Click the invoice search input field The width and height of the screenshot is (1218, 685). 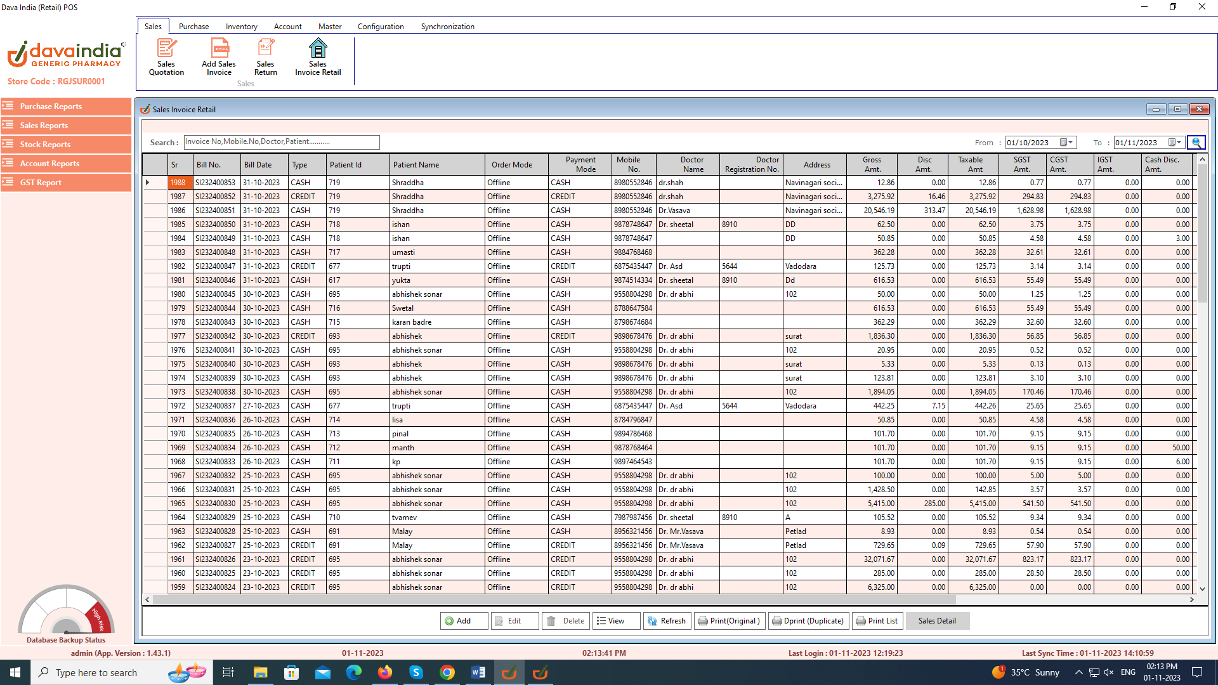[282, 142]
